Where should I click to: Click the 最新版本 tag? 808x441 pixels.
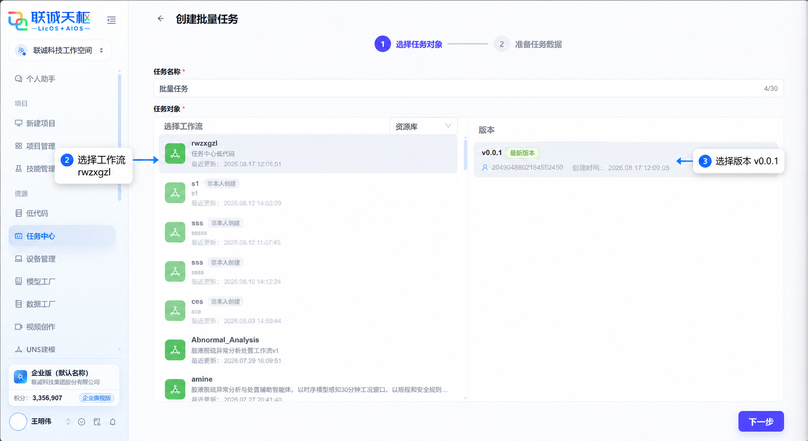(522, 153)
